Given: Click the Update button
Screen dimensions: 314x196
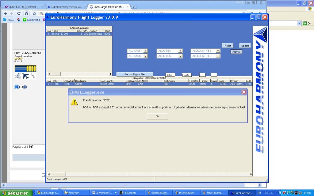Looking at the screenshot, I should tap(245, 46).
